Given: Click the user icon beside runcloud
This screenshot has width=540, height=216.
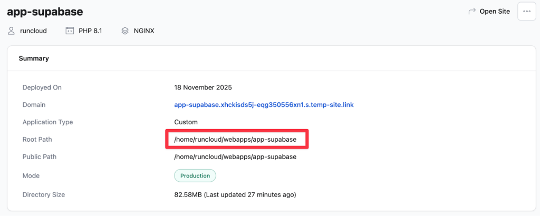Looking at the screenshot, I should (11, 31).
